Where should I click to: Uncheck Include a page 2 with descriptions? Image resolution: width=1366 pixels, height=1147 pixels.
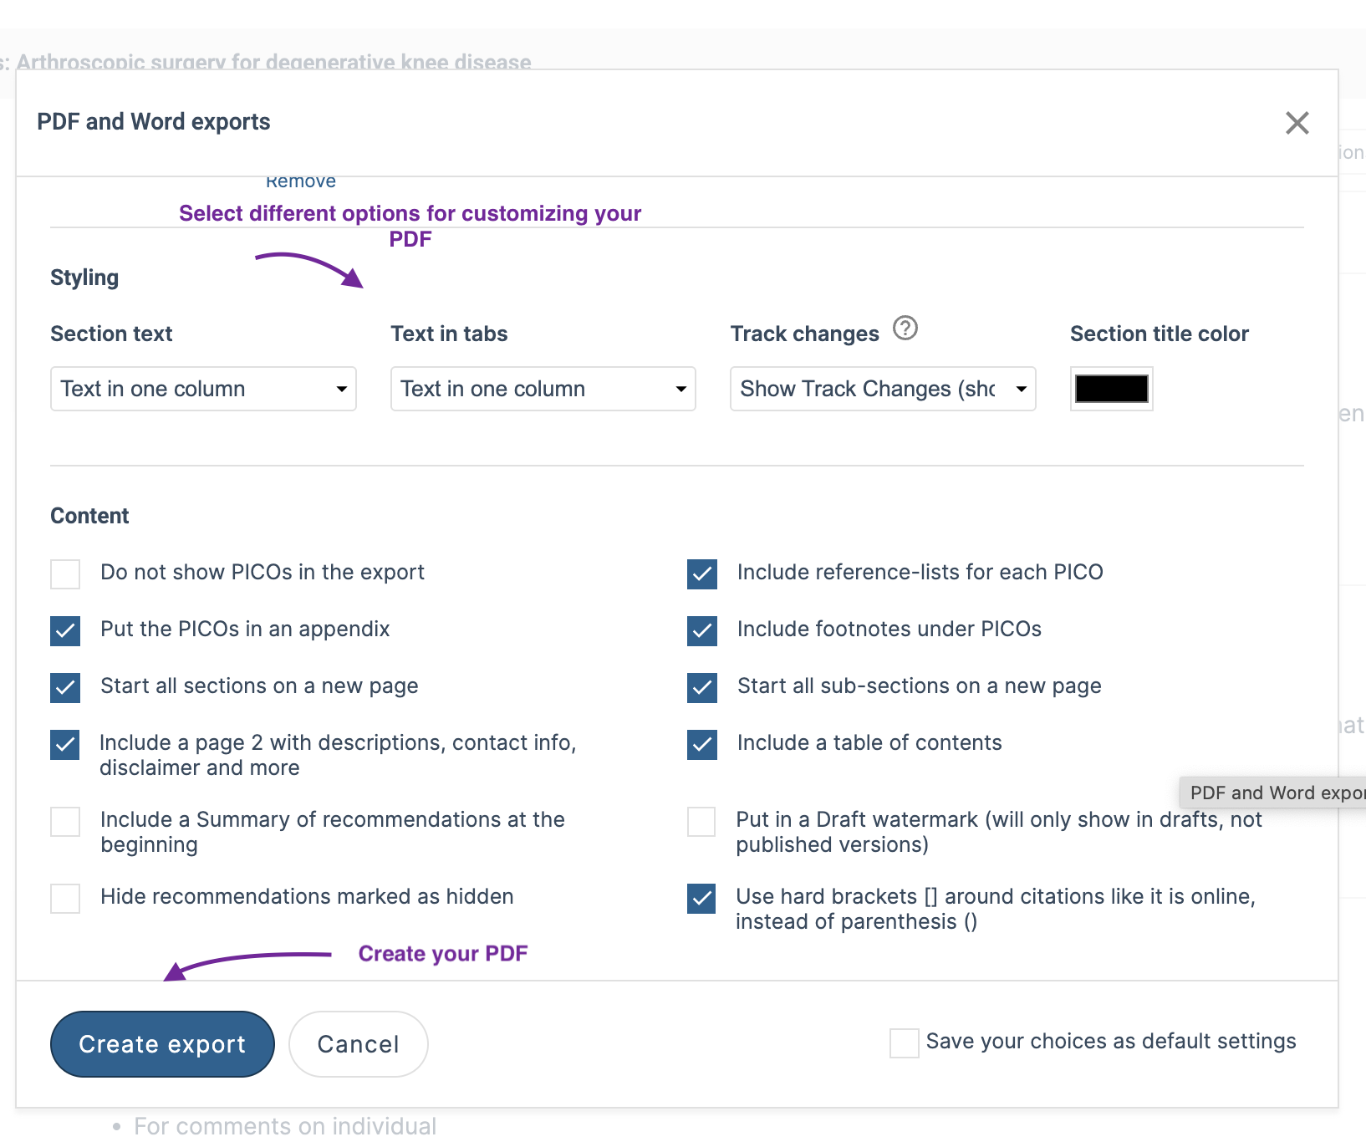65,745
